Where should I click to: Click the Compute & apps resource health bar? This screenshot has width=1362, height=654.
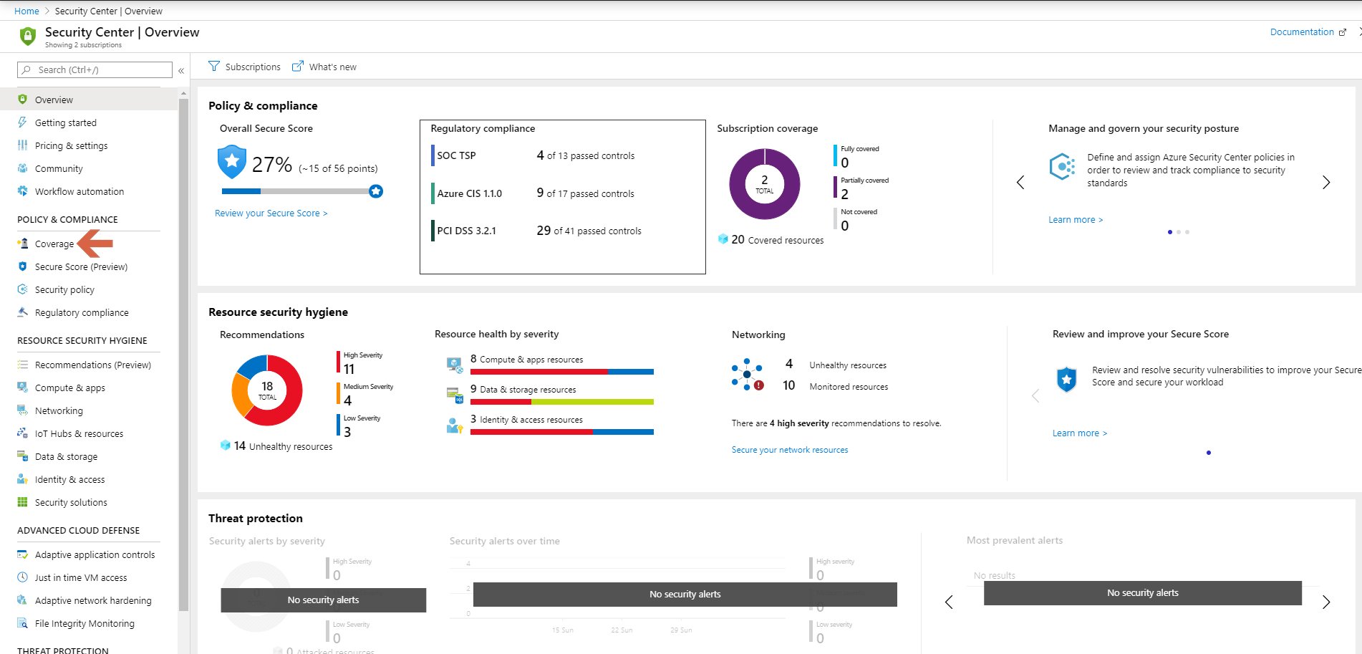561,372
